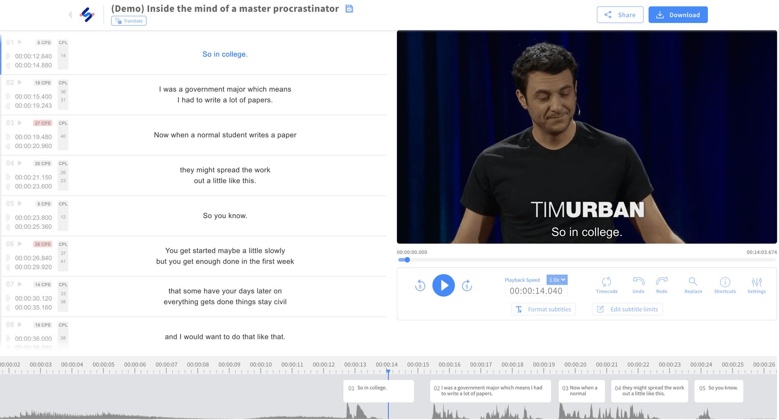
Task: Play subtitle 02 segment
Action: 20,83
